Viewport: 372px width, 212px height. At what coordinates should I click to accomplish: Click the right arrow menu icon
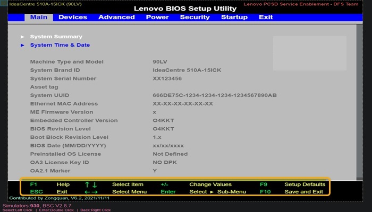(x=95, y=192)
